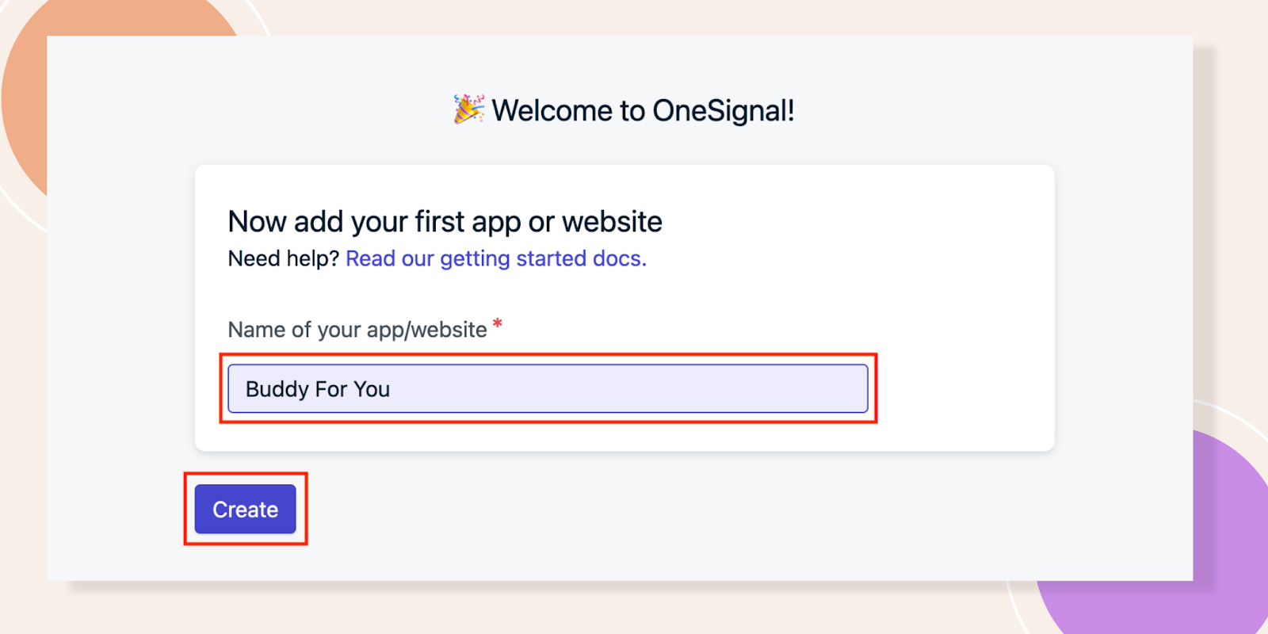The width and height of the screenshot is (1268, 634).
Task: Open the getting started docs link
Action: [x=495, y=258]
